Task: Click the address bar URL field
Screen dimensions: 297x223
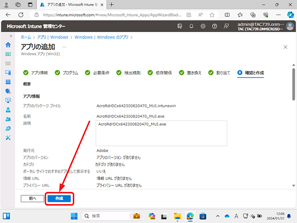Action: click(x=112, y=15)
